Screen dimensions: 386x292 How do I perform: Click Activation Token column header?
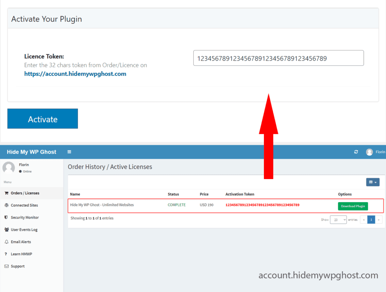point(240,194)
